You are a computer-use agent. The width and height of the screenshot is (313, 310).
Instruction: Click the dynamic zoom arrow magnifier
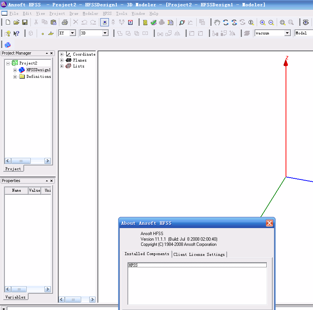coord(251,22)
